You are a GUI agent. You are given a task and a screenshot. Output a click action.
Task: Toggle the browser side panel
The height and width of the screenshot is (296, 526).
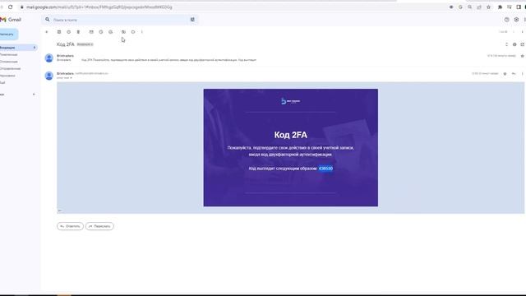519,7
